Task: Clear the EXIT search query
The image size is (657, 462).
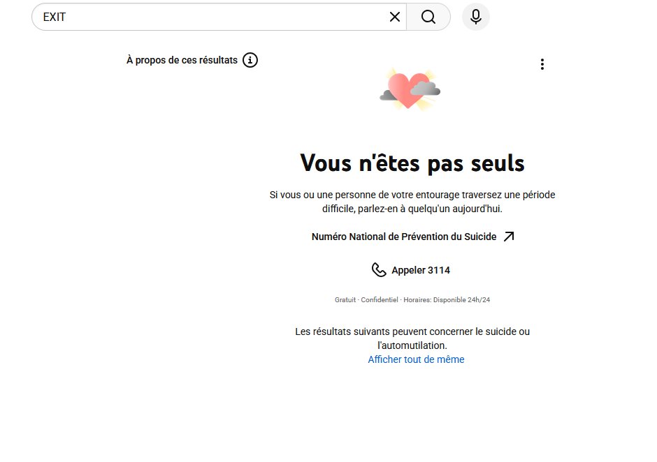Action: point(394,17)
